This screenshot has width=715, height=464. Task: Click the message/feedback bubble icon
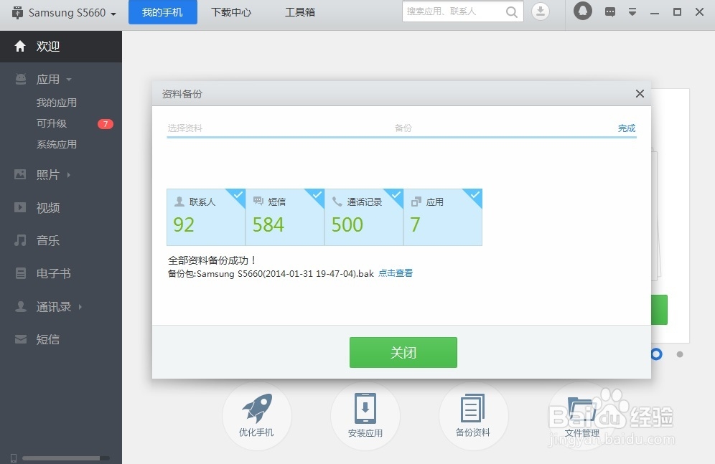(x=609, y=11)
